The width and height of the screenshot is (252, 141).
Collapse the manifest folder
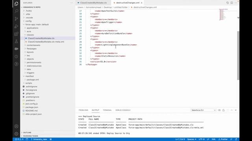point(30,76)
